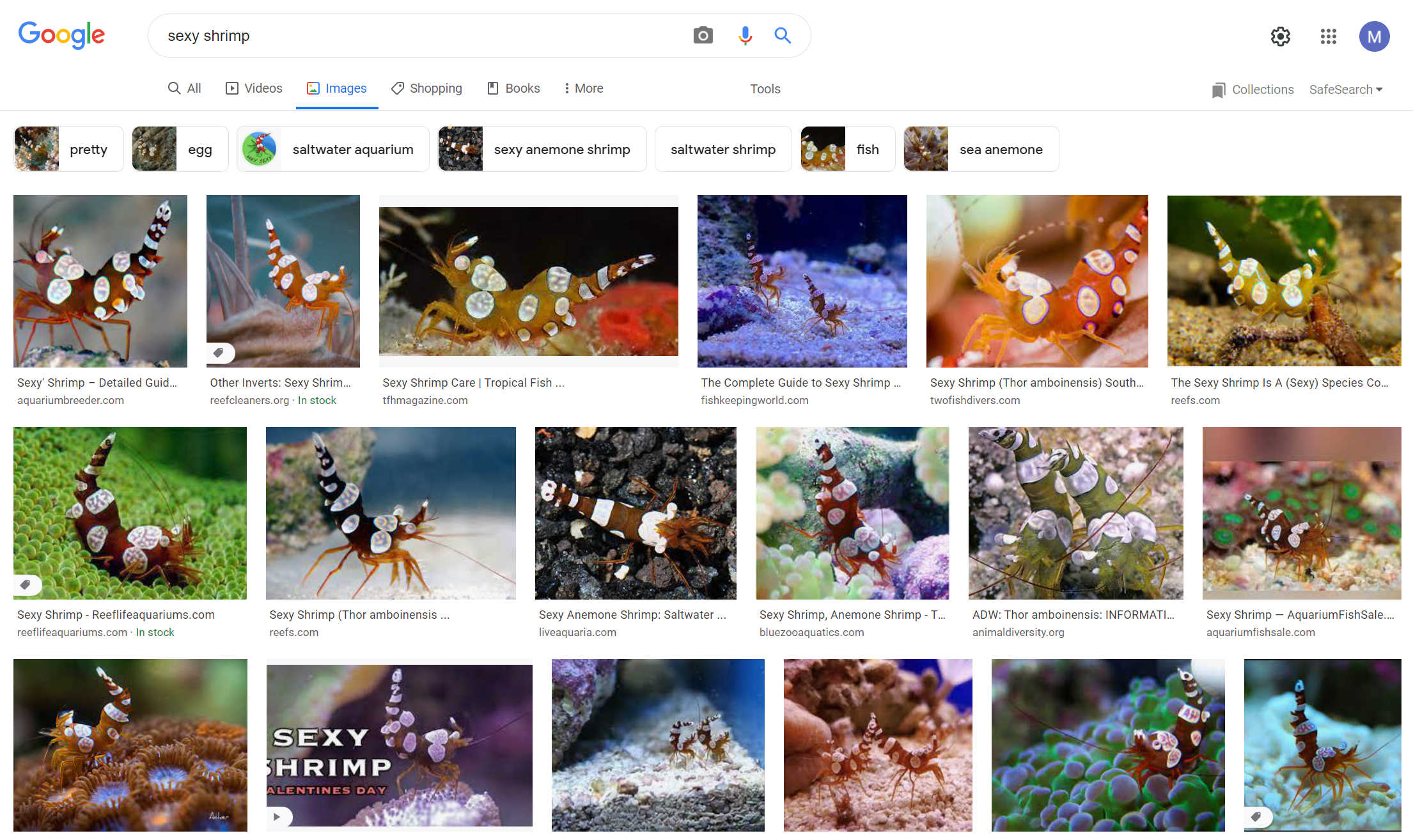Click the product tag icon on the reefcleaners thumbnail

point(220,352)
